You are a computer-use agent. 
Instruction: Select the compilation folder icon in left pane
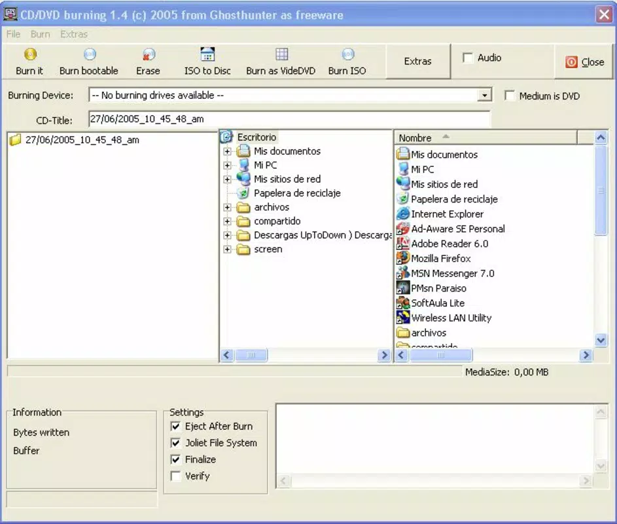(15, 140)
